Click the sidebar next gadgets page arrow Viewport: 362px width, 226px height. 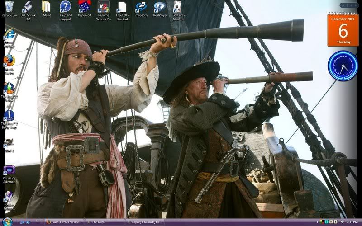coord(356,5)
